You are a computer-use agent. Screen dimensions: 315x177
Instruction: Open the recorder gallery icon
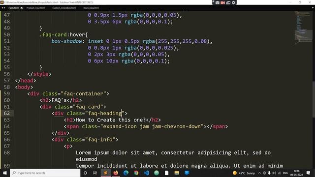point(228,2)
